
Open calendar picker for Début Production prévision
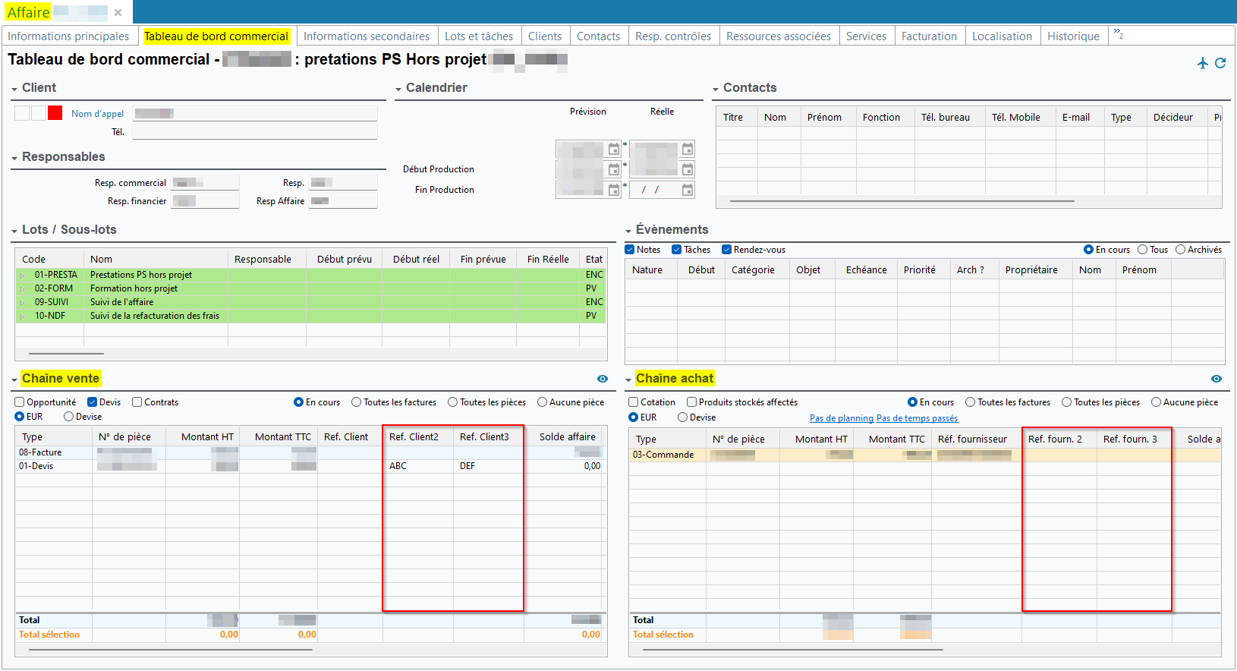pyautogui.click(x=614, y=169)
